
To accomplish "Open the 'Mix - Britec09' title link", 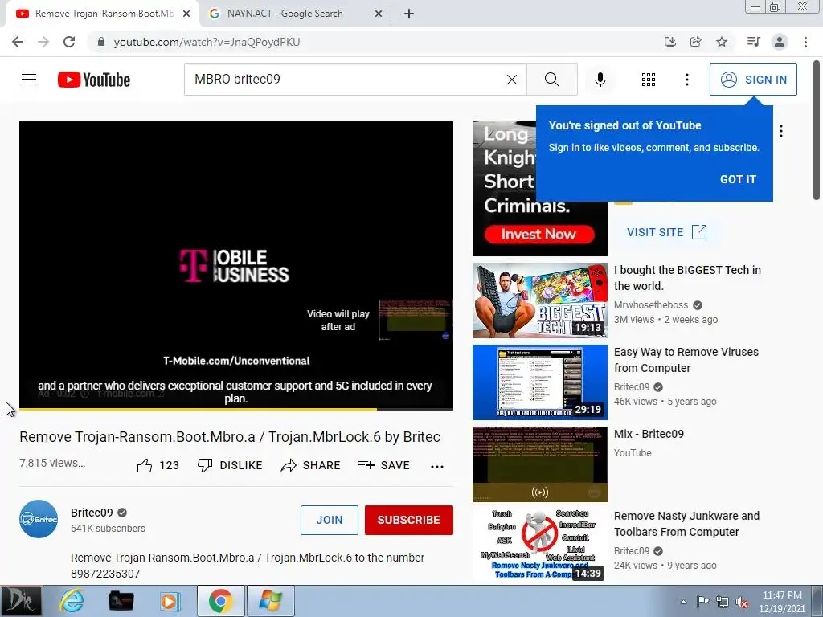I will tap(649, 434).
